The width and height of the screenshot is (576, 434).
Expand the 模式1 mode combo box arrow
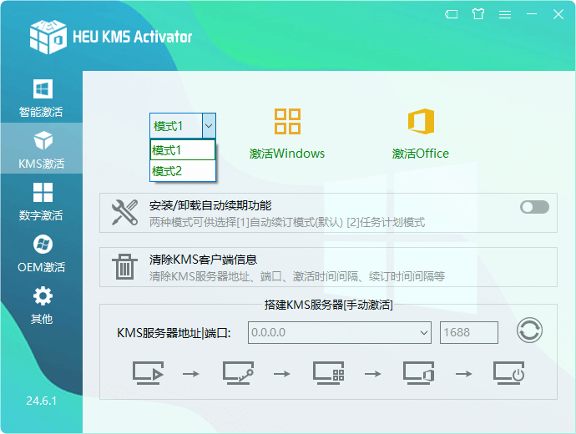[x=209, y=126]
